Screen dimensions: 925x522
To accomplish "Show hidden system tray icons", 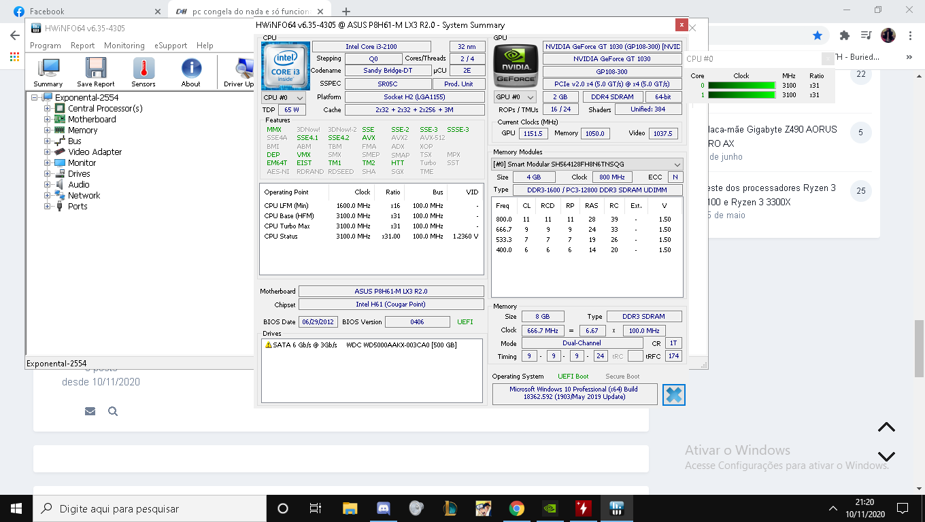I will [x=833, y=508].
